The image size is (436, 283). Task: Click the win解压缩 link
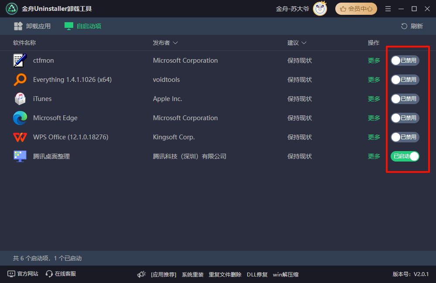286,274
